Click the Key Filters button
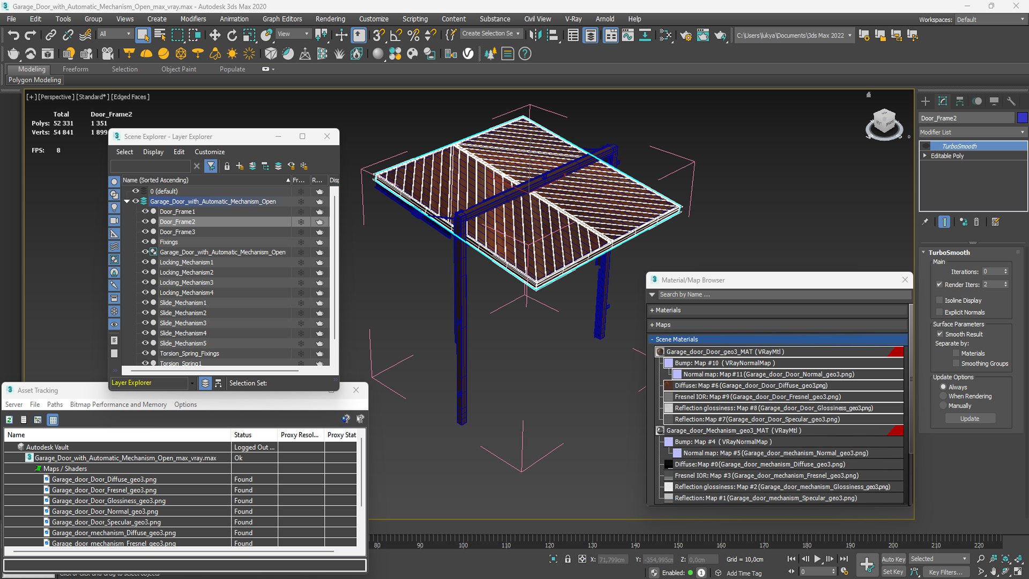The image size is (1029, 579). coord(945,572)
